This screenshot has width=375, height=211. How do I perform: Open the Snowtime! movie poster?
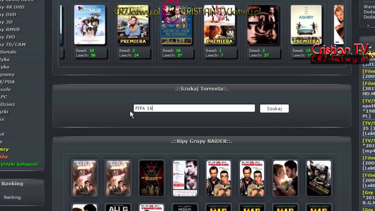click(x=90, y=25)
